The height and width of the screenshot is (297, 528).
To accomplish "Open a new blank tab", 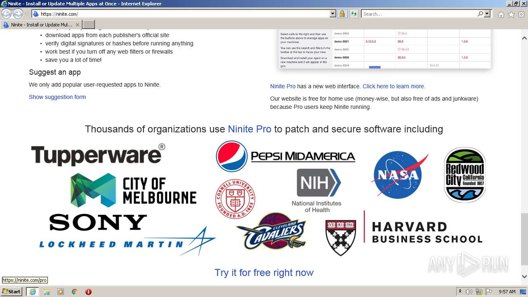I will (89, 25).
